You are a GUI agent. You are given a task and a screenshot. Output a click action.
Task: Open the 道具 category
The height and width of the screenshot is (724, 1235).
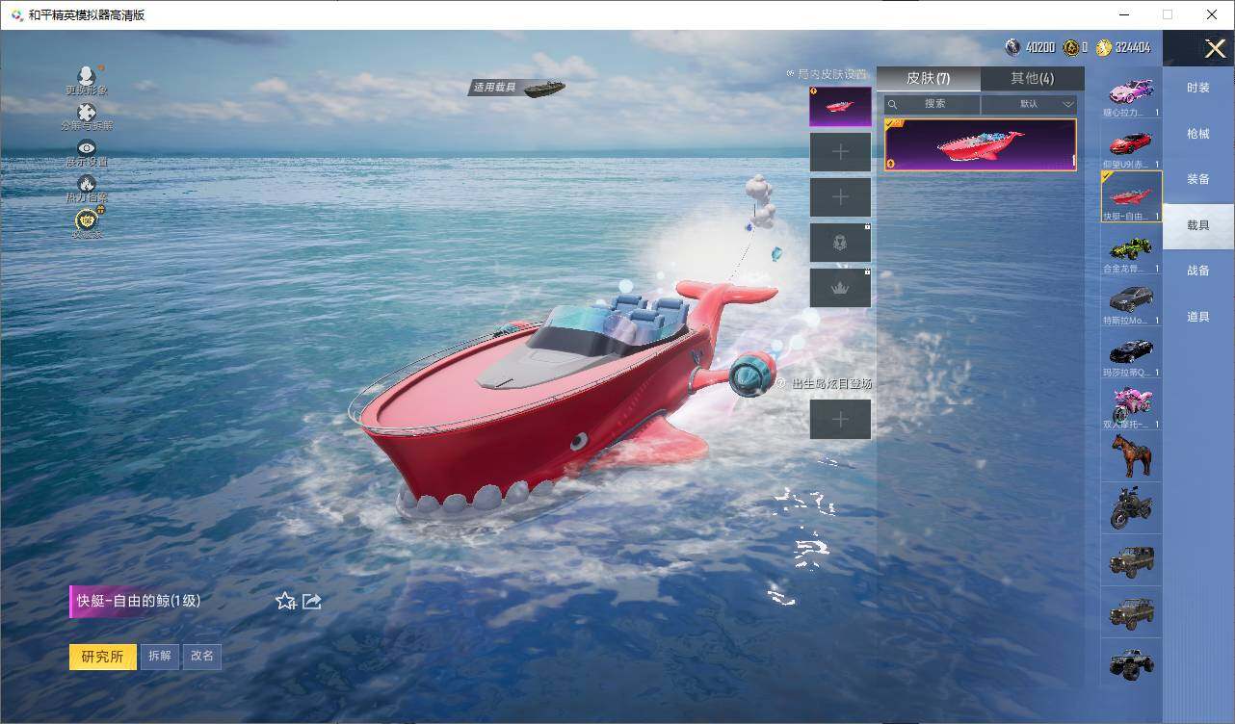coord(1197,317)
